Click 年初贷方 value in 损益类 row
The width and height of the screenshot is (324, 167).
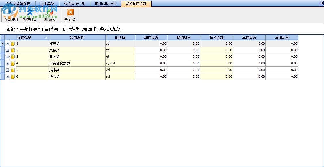pos(282,77)
